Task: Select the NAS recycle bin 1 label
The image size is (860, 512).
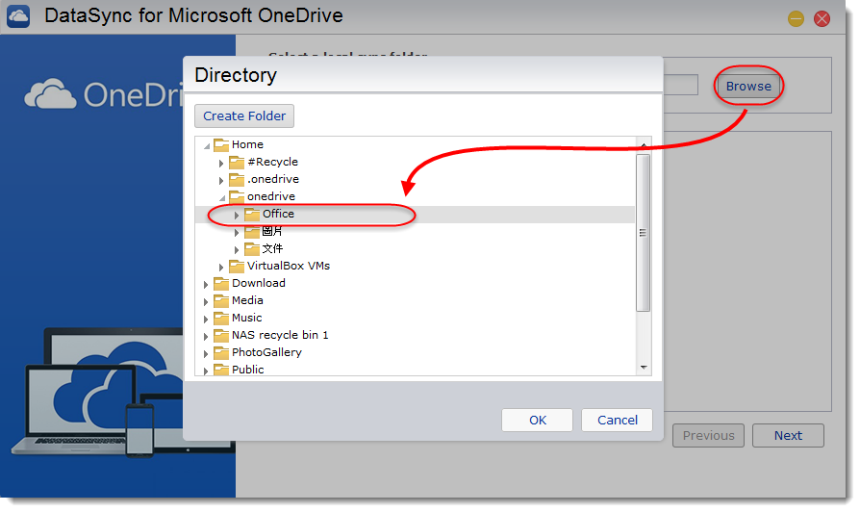Action: point(280,335)
